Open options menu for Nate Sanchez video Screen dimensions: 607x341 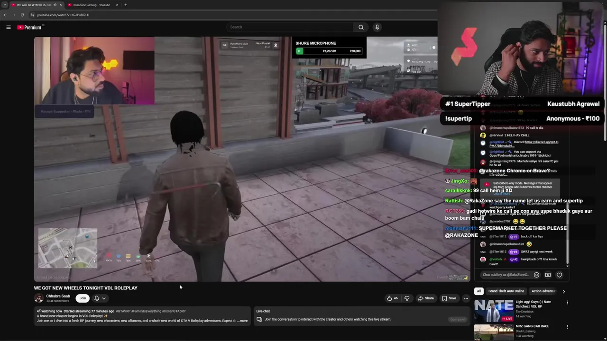click(x=567, y=302)
